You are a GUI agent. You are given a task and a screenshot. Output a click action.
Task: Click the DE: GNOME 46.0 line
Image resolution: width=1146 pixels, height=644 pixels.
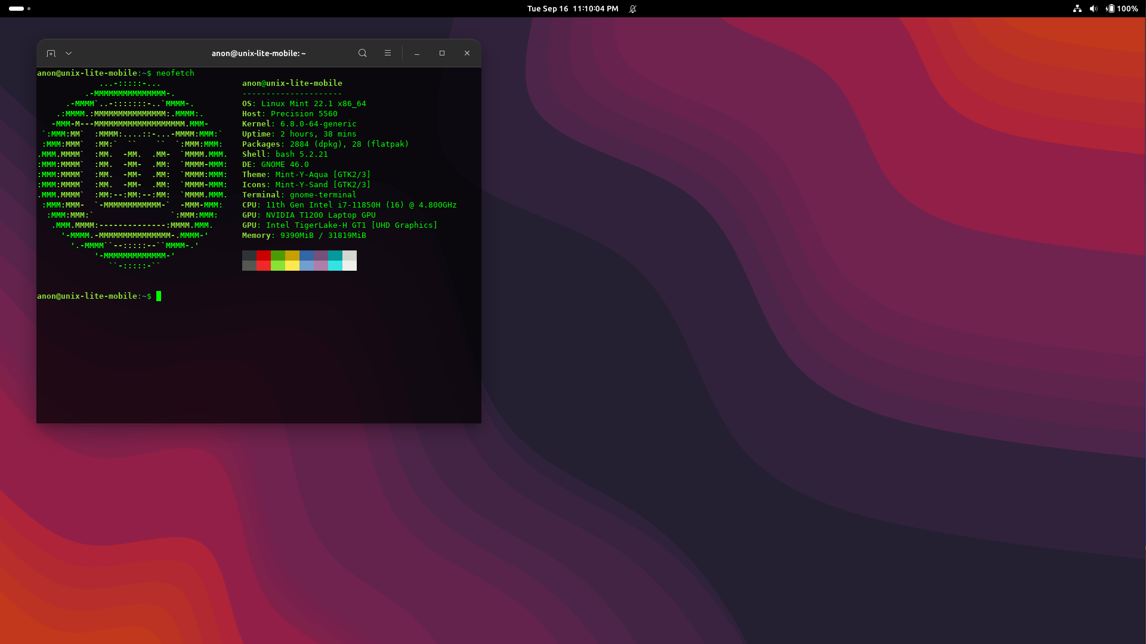pyautogui.click(x=276, y=164)
